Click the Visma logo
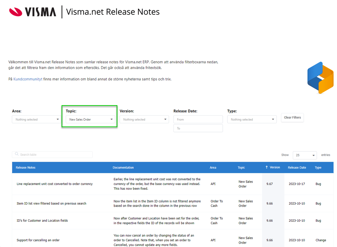The height and width of the screenshot is (247, 337). [x=33, y=12]
